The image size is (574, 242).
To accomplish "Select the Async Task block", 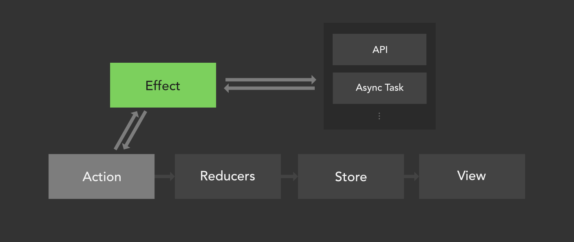I will (379, 88).
